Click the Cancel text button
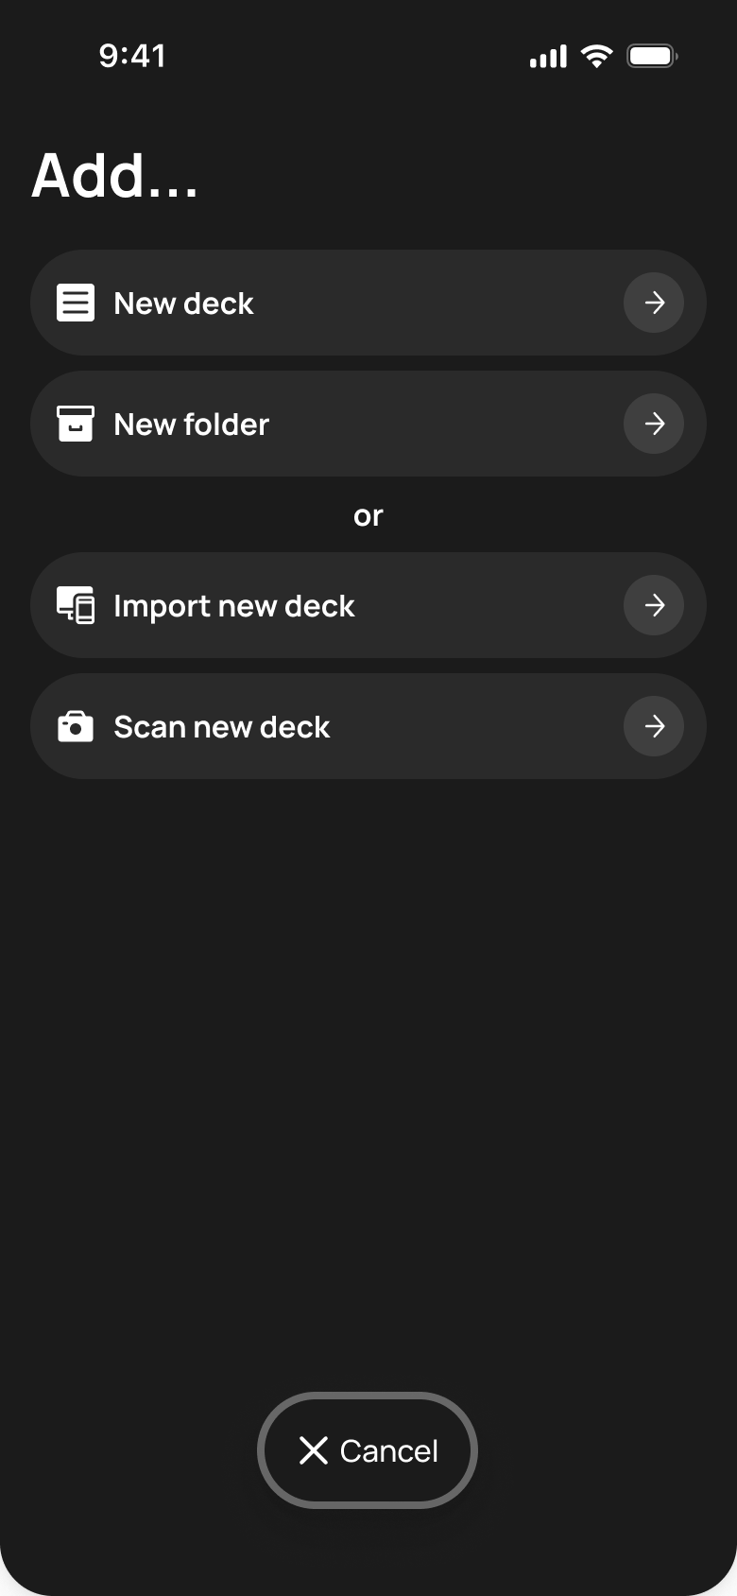The width and height of the screenshot is (737, 1596). [368, 1450]
